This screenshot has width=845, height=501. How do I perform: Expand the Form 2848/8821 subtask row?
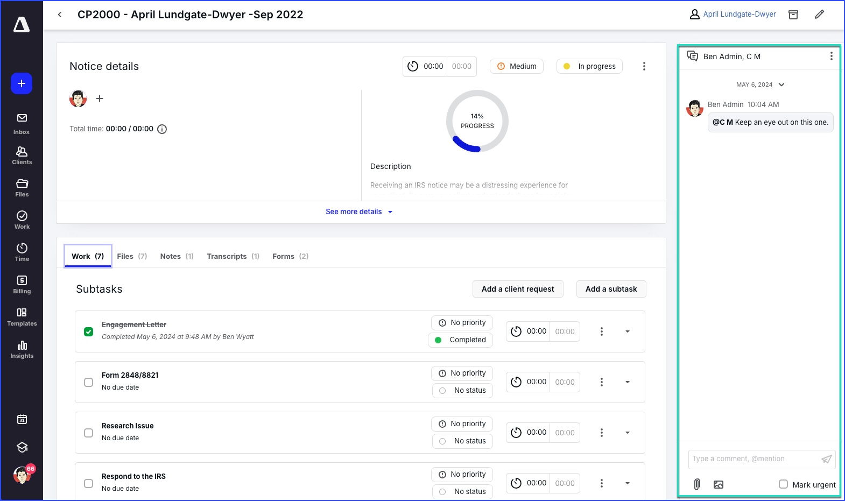[628, 382]
